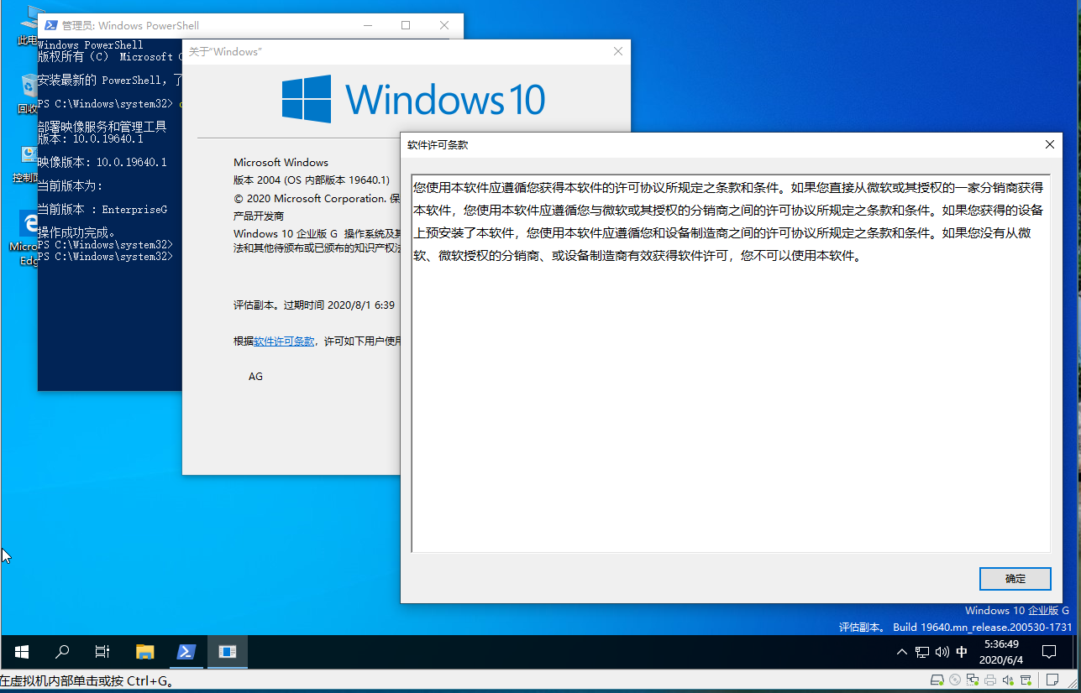
Task: Open the volume icon in the tray
Action: tap(942, 652)
